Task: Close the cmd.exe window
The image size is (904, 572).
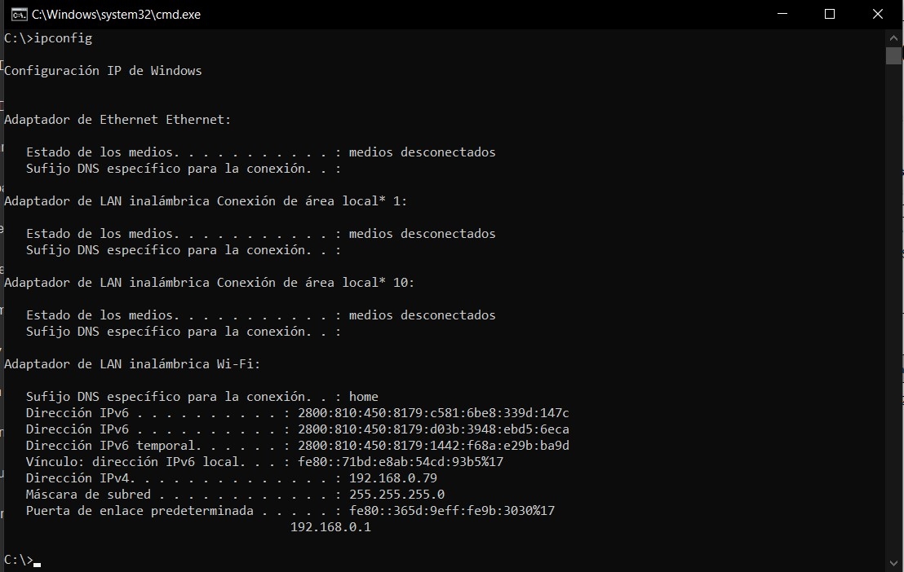Action: click(877, 14)
